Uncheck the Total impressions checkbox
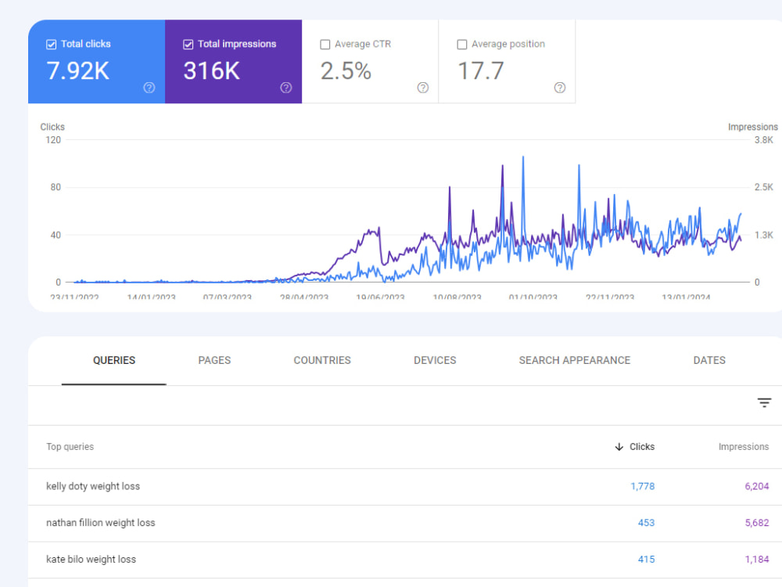The image size is (782, 587). coord(188,45)
